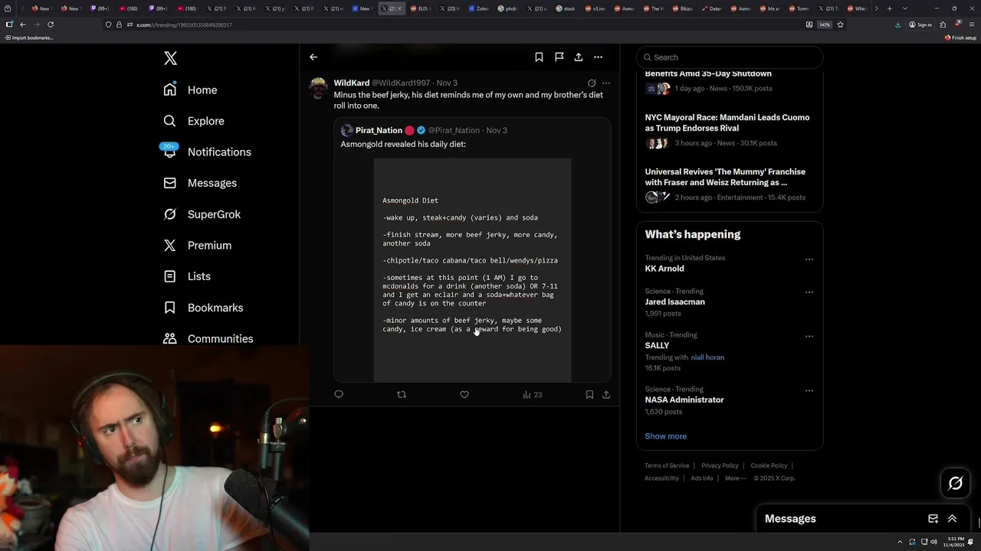Open the Privacy Policy link
The width and height of the screenshot is (981, 551).
[x=720, y=465]
